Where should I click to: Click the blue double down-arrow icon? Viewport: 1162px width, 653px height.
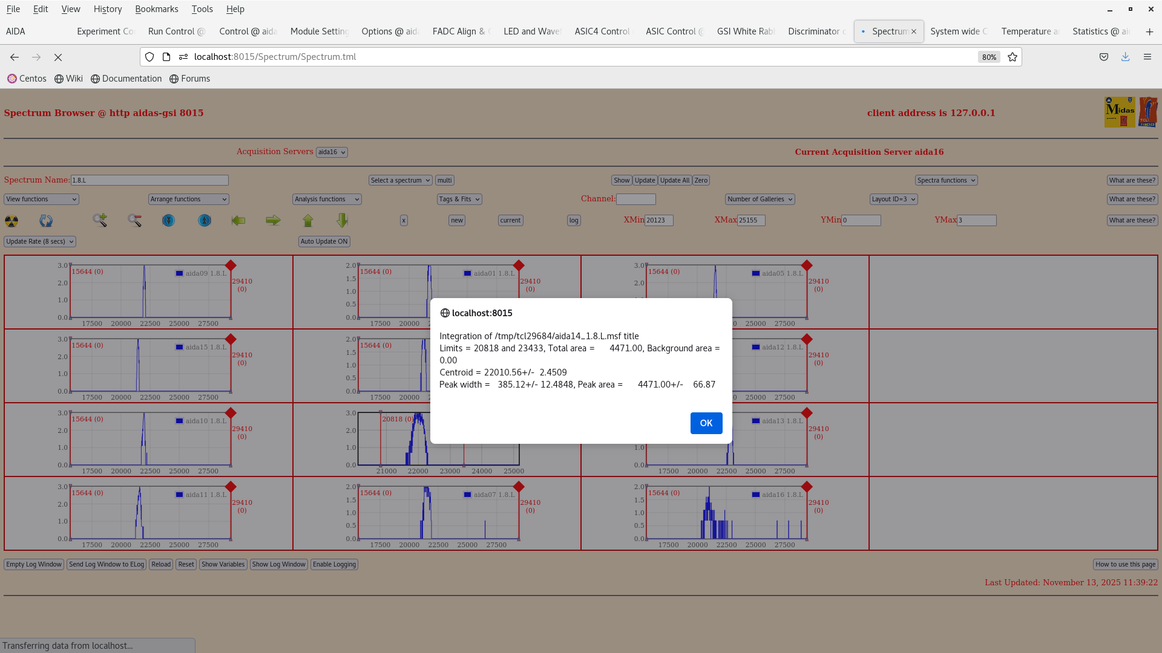(x=168, y=221)
